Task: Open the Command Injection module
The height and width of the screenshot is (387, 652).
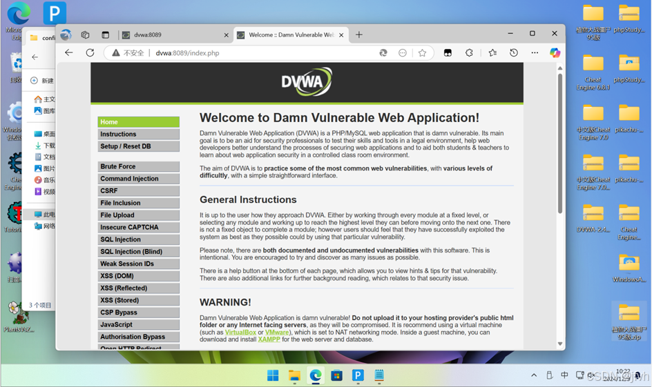Action: pyautogui.click(x=138, y=179)
